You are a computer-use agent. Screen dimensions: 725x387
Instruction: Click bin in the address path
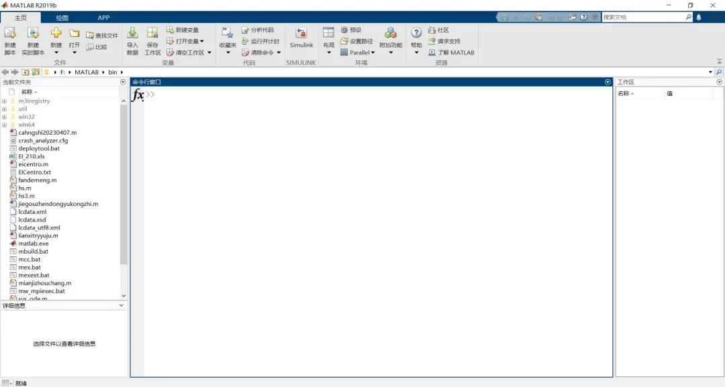pos(113,72)
